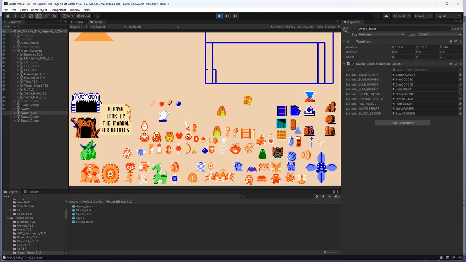Select the Rotate tool
This screenshot has height=262, width=466.
23,16
